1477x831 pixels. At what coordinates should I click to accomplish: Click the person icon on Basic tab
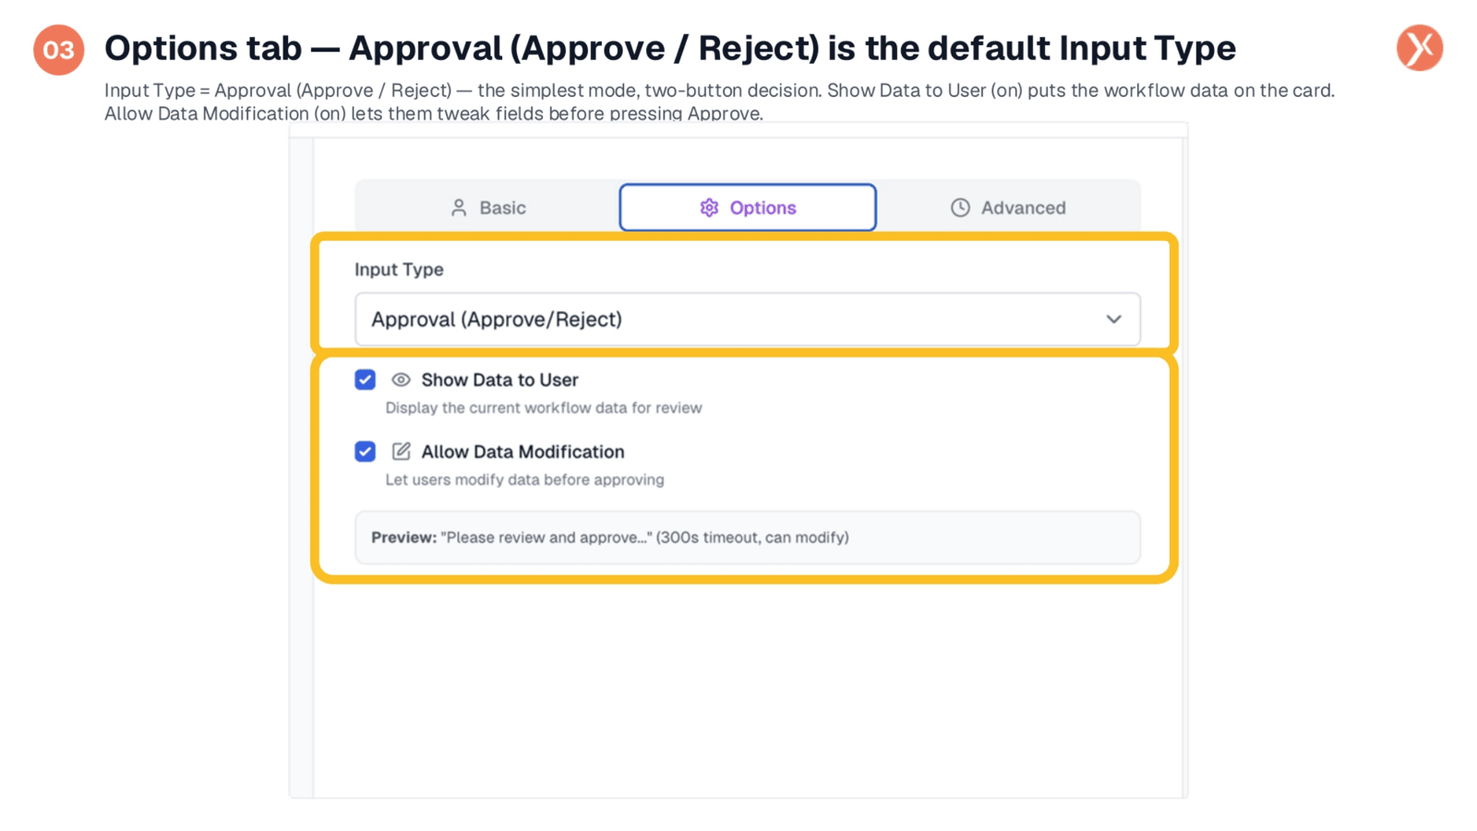[459, 208]
